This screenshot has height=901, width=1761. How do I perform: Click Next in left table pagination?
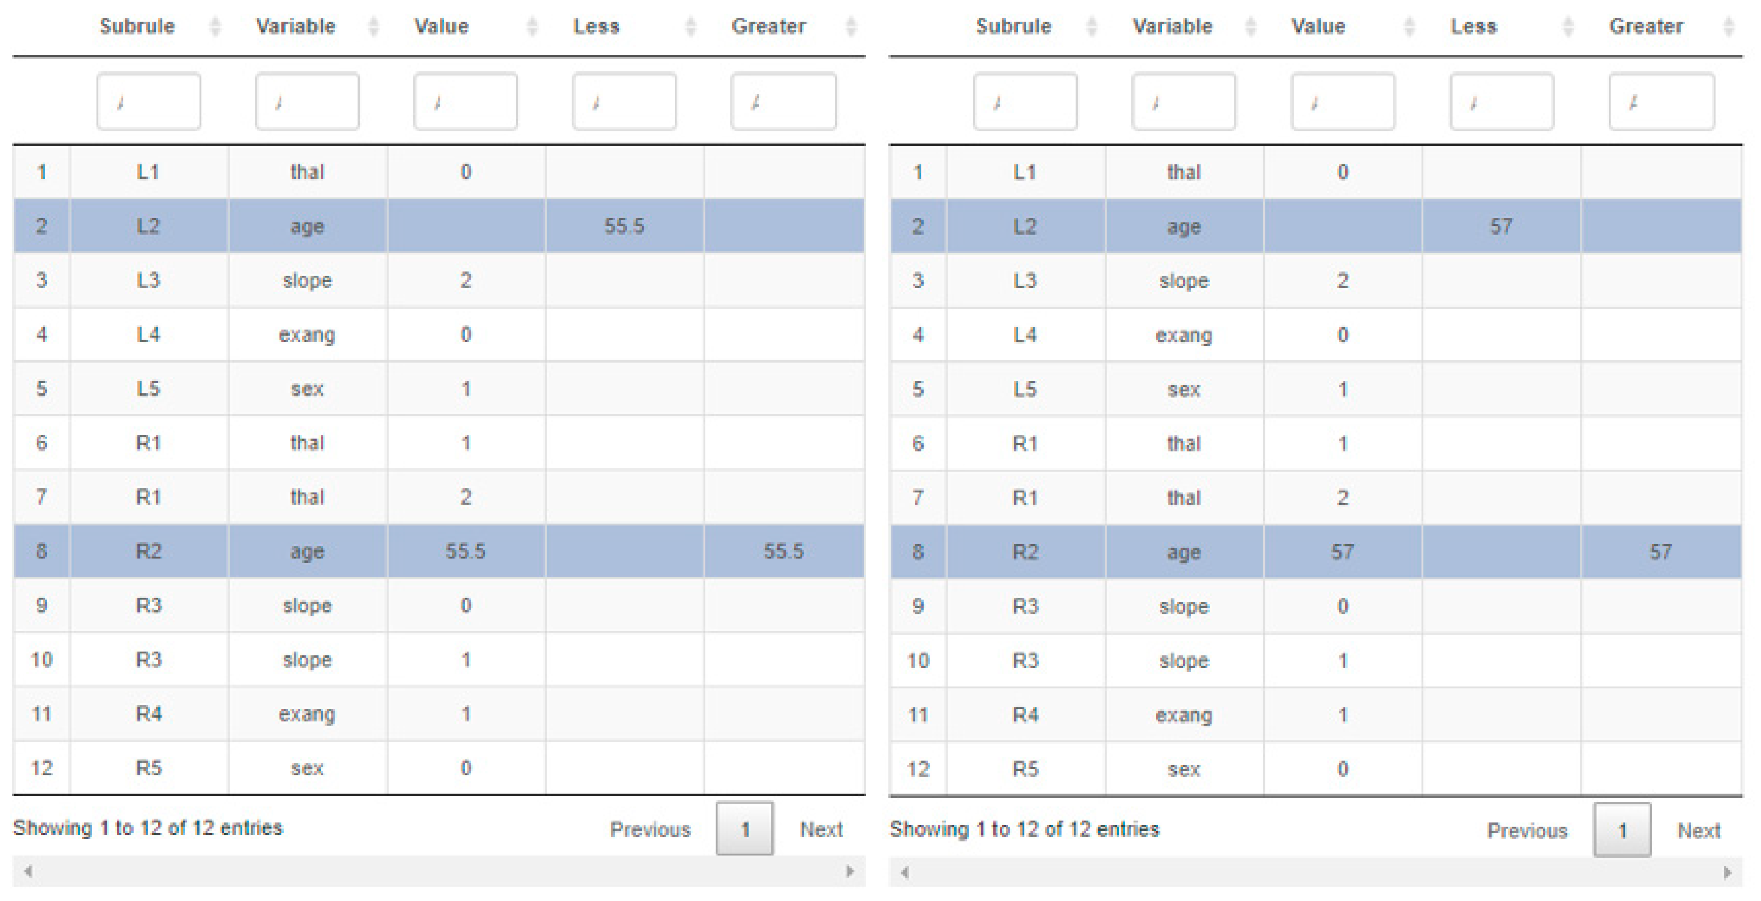click(x=821, y=829)
